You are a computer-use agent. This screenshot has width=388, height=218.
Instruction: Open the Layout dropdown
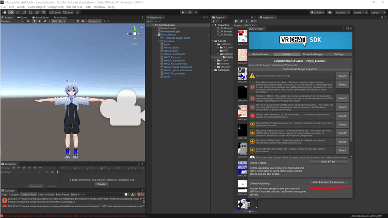click(378, 13)
